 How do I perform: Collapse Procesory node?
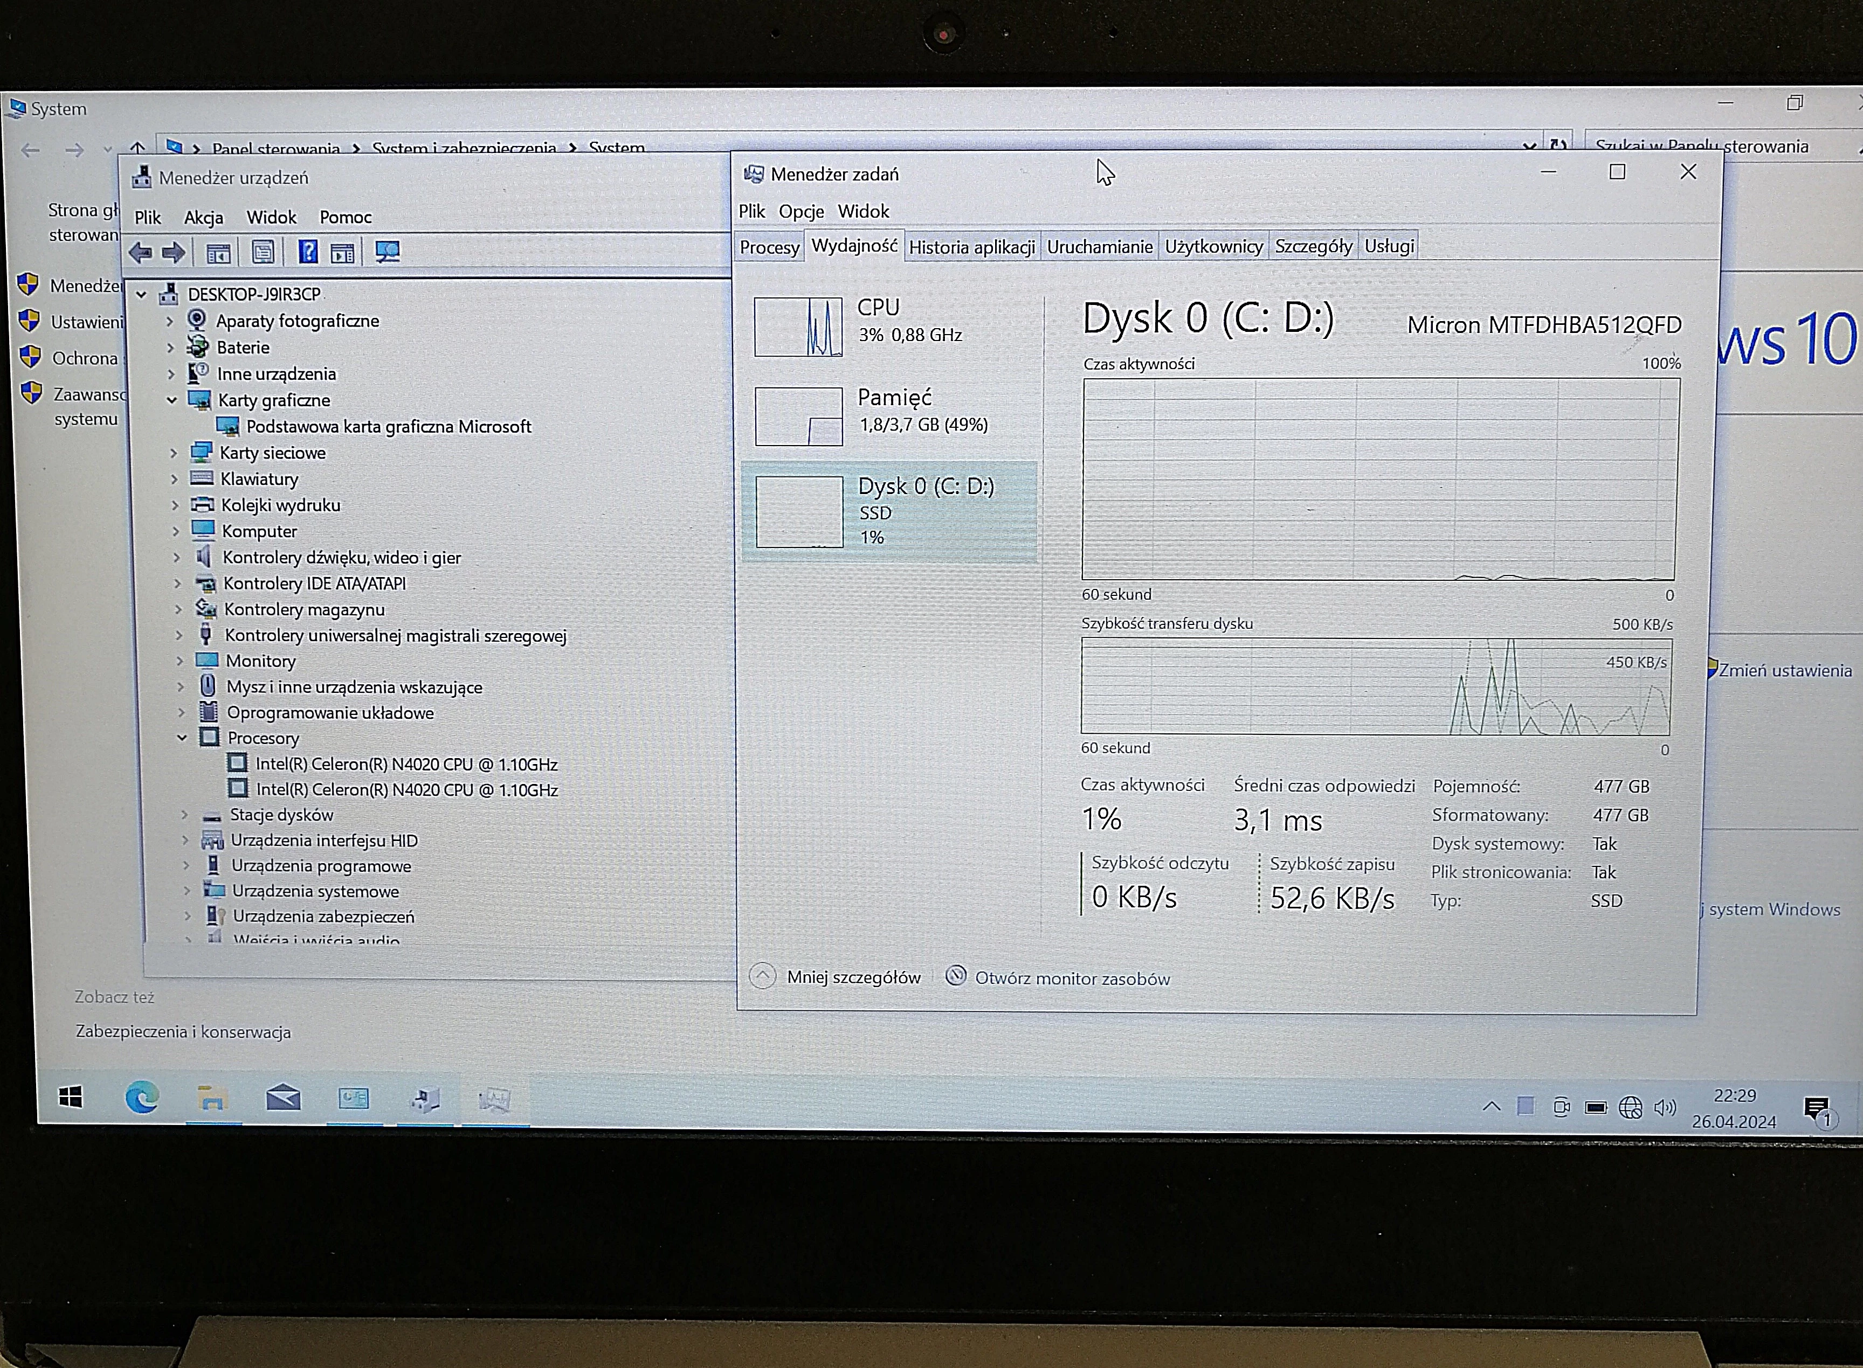182,737
